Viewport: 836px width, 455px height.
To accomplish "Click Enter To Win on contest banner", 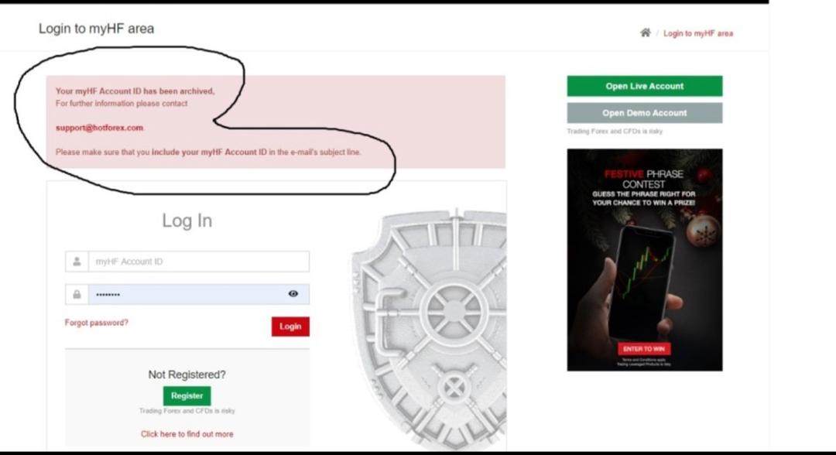I will 644,349.
